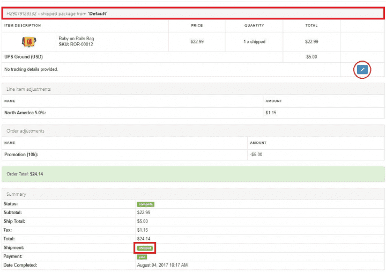Click the Order Total $24.14 green bar

[x=193, y=174]
